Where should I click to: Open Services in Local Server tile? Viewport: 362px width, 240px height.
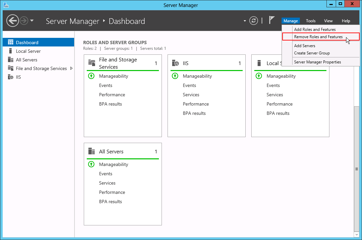[x=275, y=95]
